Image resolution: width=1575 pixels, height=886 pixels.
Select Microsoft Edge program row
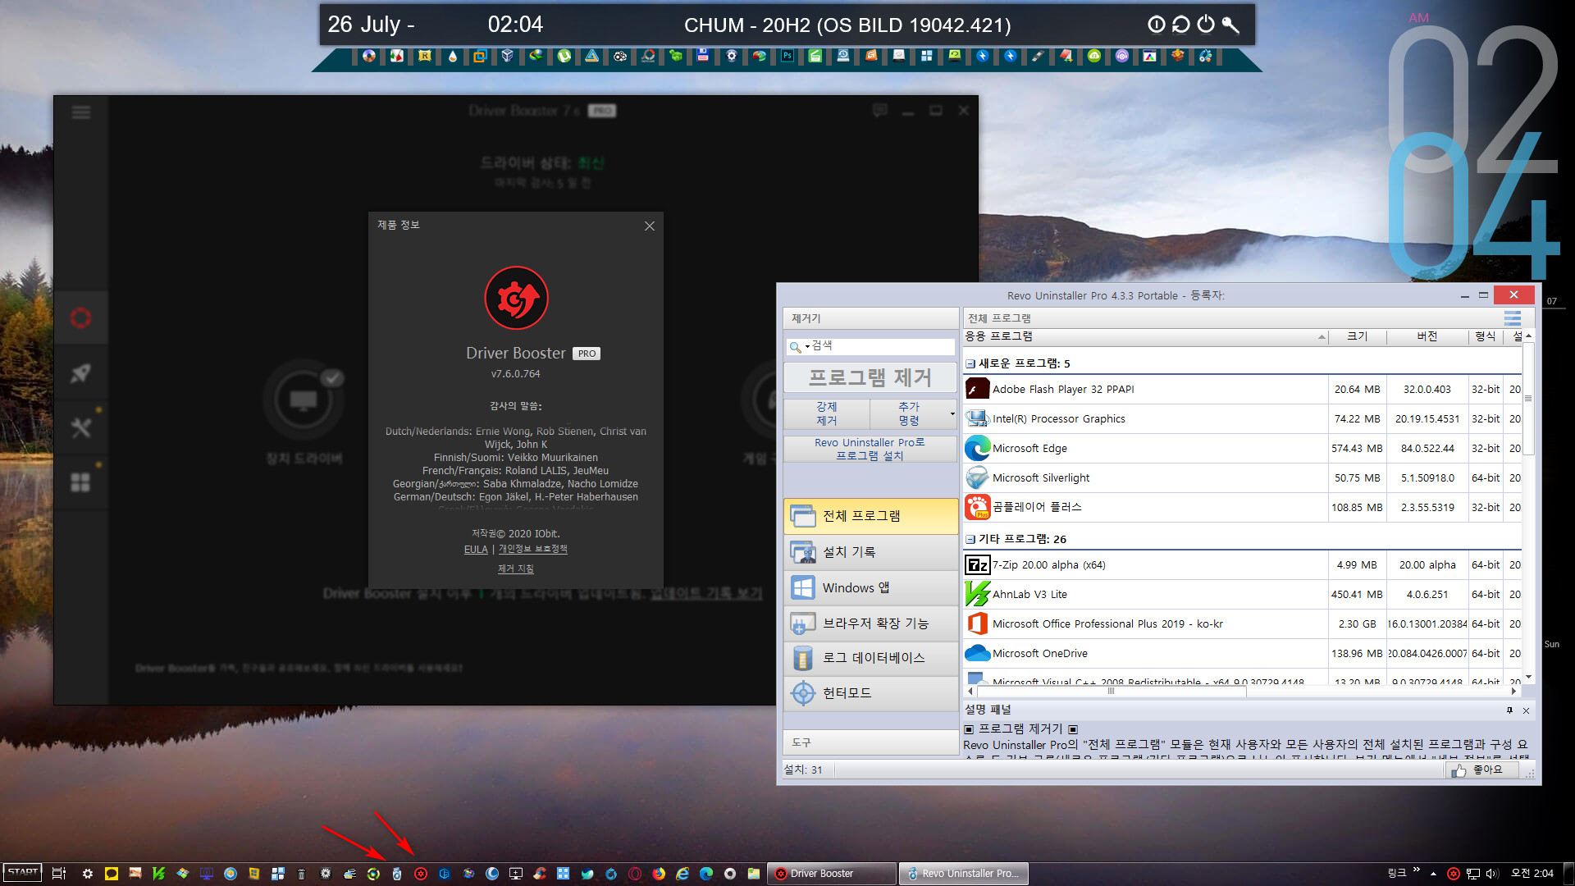[x=1243, y=449]
